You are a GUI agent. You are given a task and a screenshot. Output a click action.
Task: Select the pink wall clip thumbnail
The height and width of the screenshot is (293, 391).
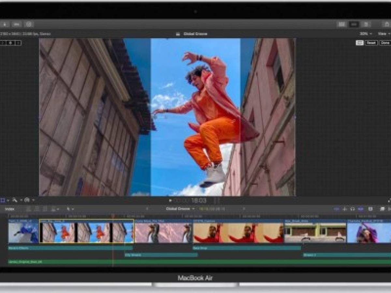click(x=164, y=231)
